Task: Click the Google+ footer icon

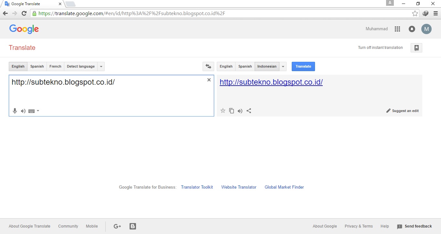Action: [117, 226]
